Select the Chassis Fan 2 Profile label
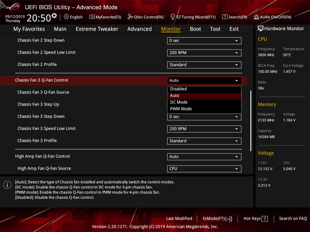Viewport: 310px width, 232px height. point(37,64)
